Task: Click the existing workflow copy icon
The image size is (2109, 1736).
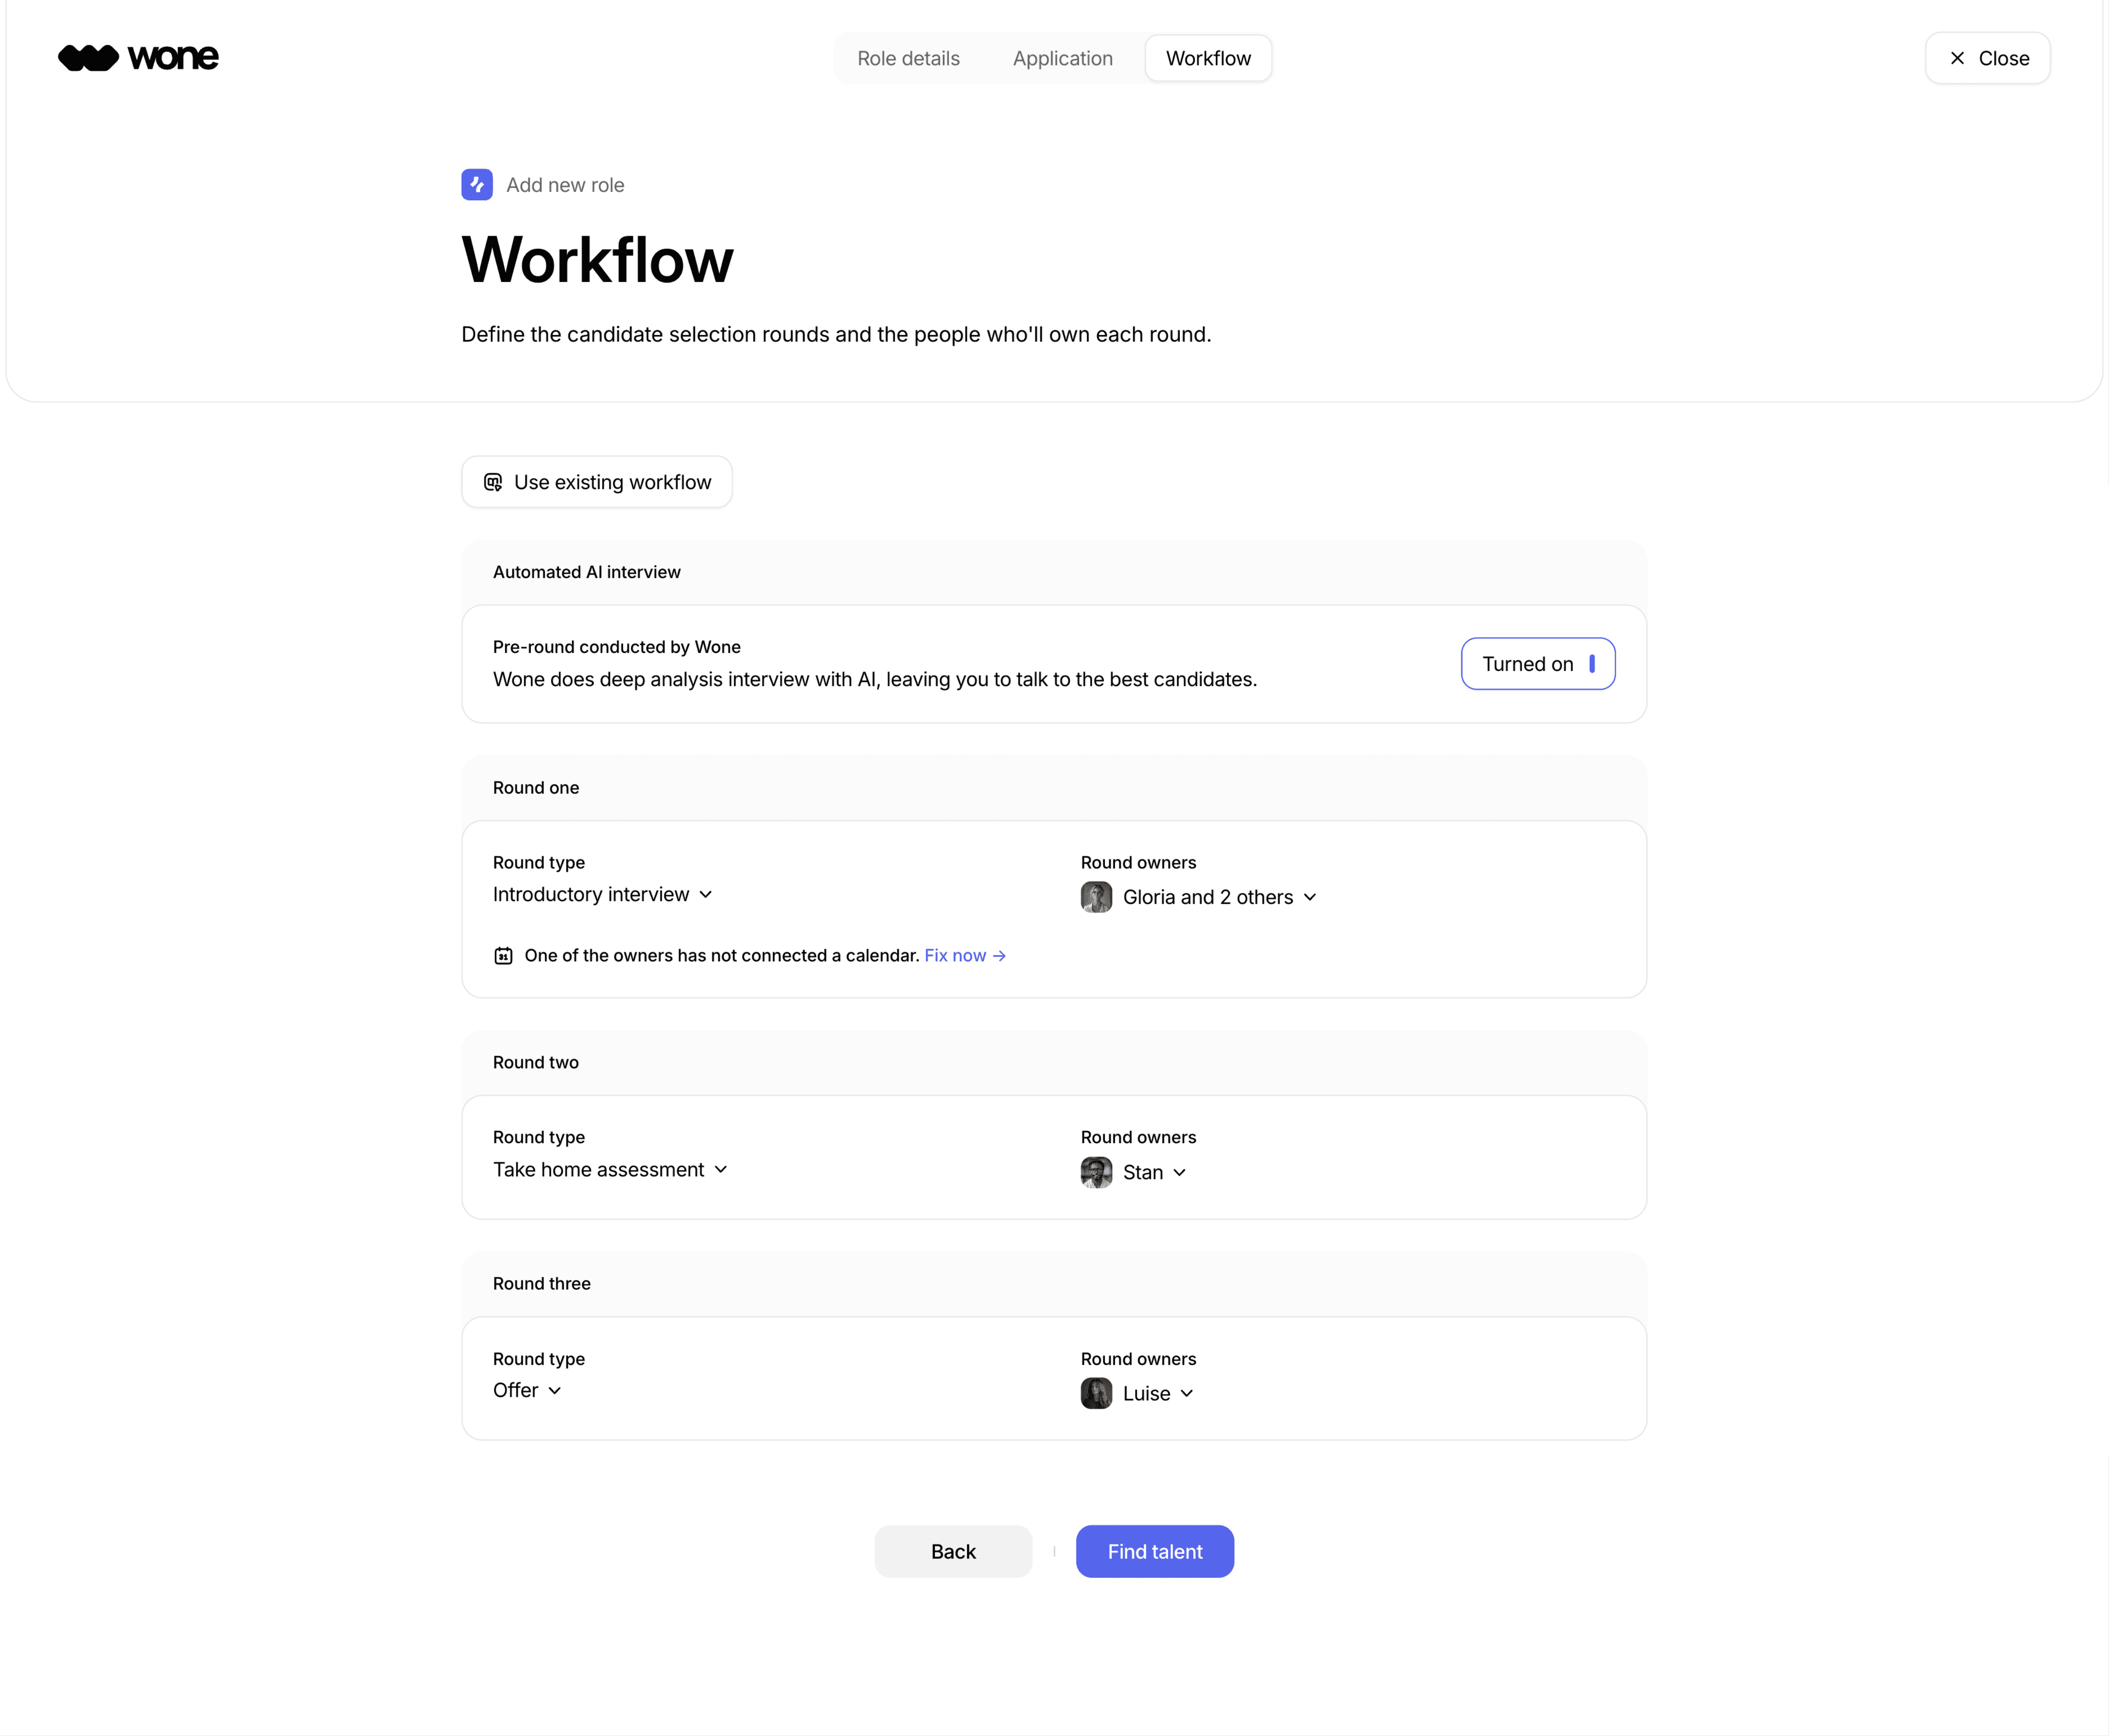Action: pyautogui.click(x=493, y=482)
